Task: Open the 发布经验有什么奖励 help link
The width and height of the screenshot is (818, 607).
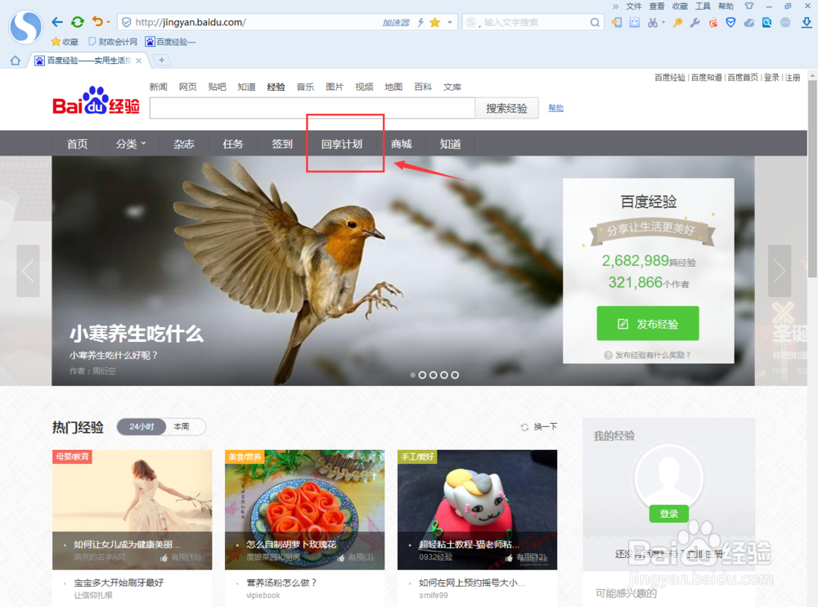Action: coord(647,355)
